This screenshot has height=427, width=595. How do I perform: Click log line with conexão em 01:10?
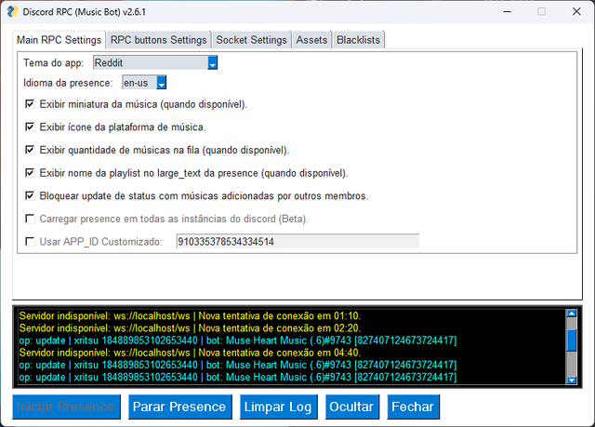(190, 315)
